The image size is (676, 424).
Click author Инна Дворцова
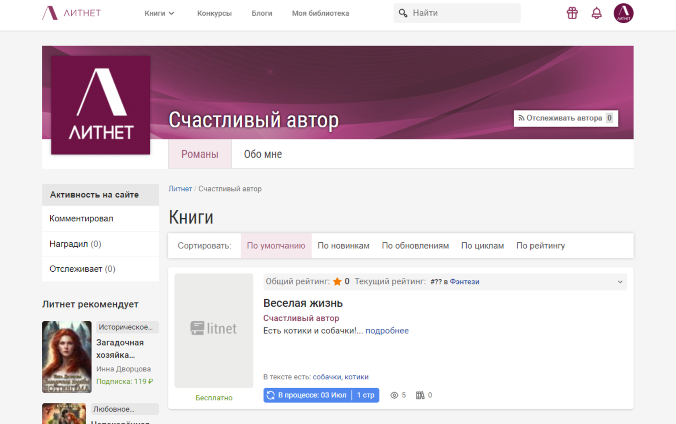124,369
